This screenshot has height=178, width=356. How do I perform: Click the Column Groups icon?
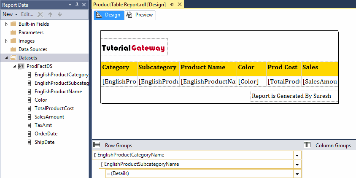(307, 145)
